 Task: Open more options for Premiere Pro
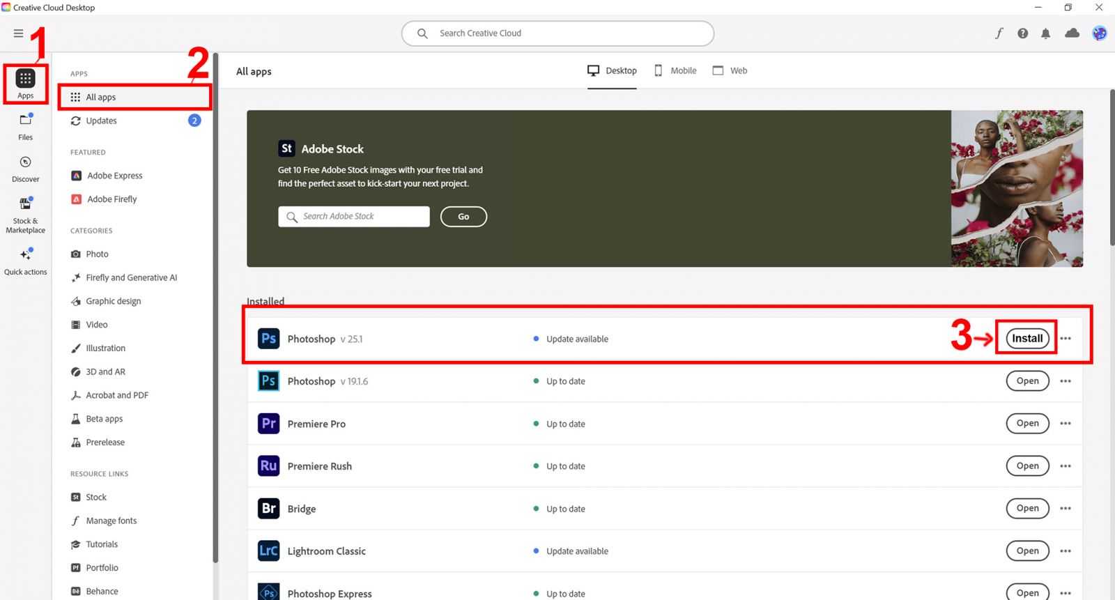point(1066,424)
